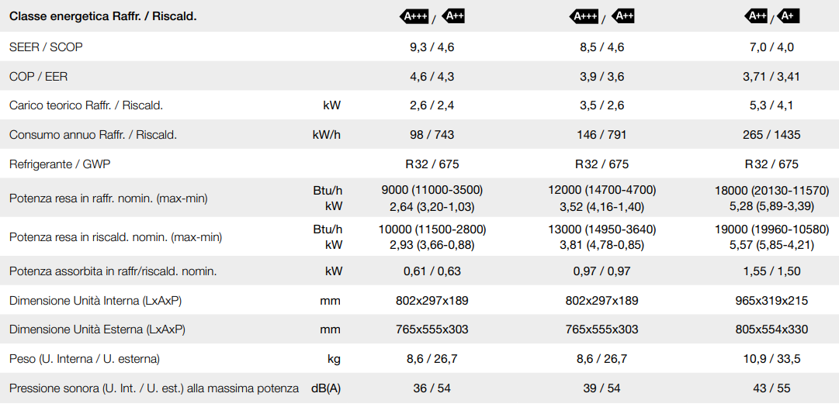Select the SEER / SCOP row label
839x407 pixels.
click(x=46, y=47)
